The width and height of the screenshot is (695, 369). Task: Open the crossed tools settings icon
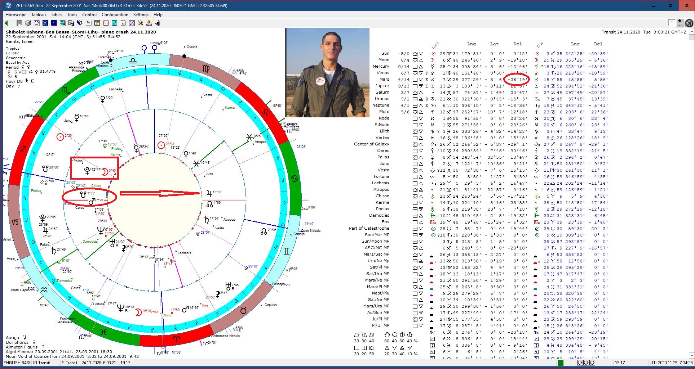[x=141, y=23]
